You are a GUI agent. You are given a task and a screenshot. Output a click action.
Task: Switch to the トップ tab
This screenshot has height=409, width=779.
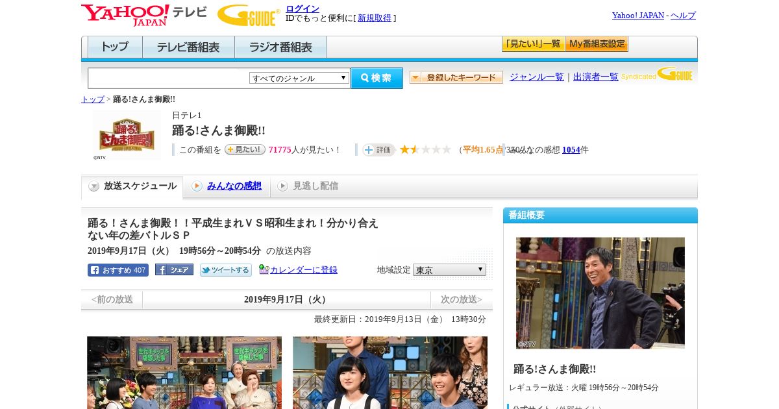point(115,47)
